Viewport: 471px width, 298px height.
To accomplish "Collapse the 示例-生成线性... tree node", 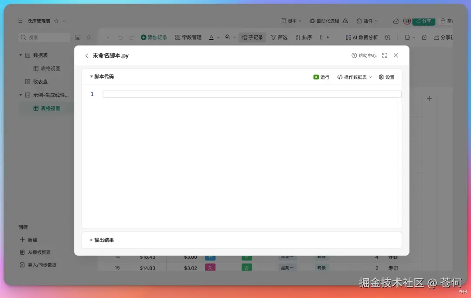I will [x=20, y=95].
